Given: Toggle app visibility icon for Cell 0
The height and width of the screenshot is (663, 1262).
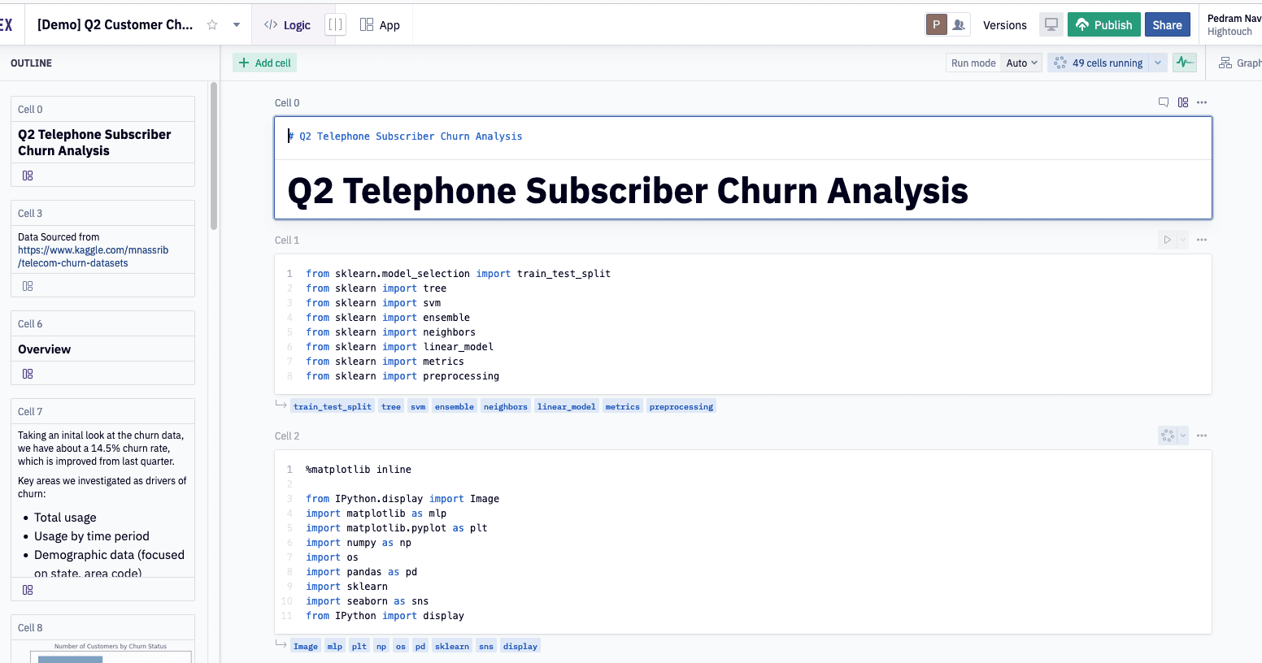Looking at the screenshot, I should pos(1183,102).
